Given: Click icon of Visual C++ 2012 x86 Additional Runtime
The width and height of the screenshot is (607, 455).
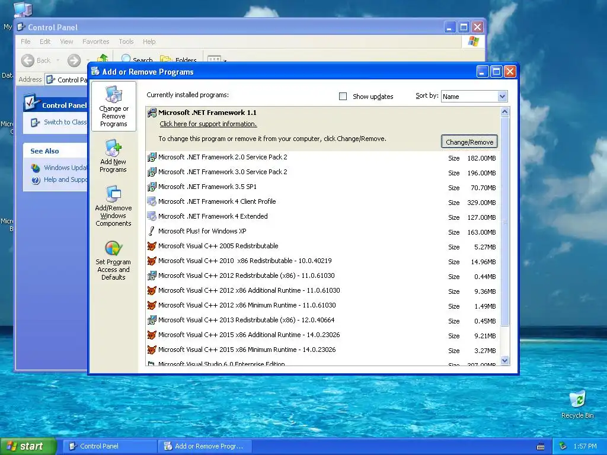Looking at the screenshot, I should (x=152, y=290).
